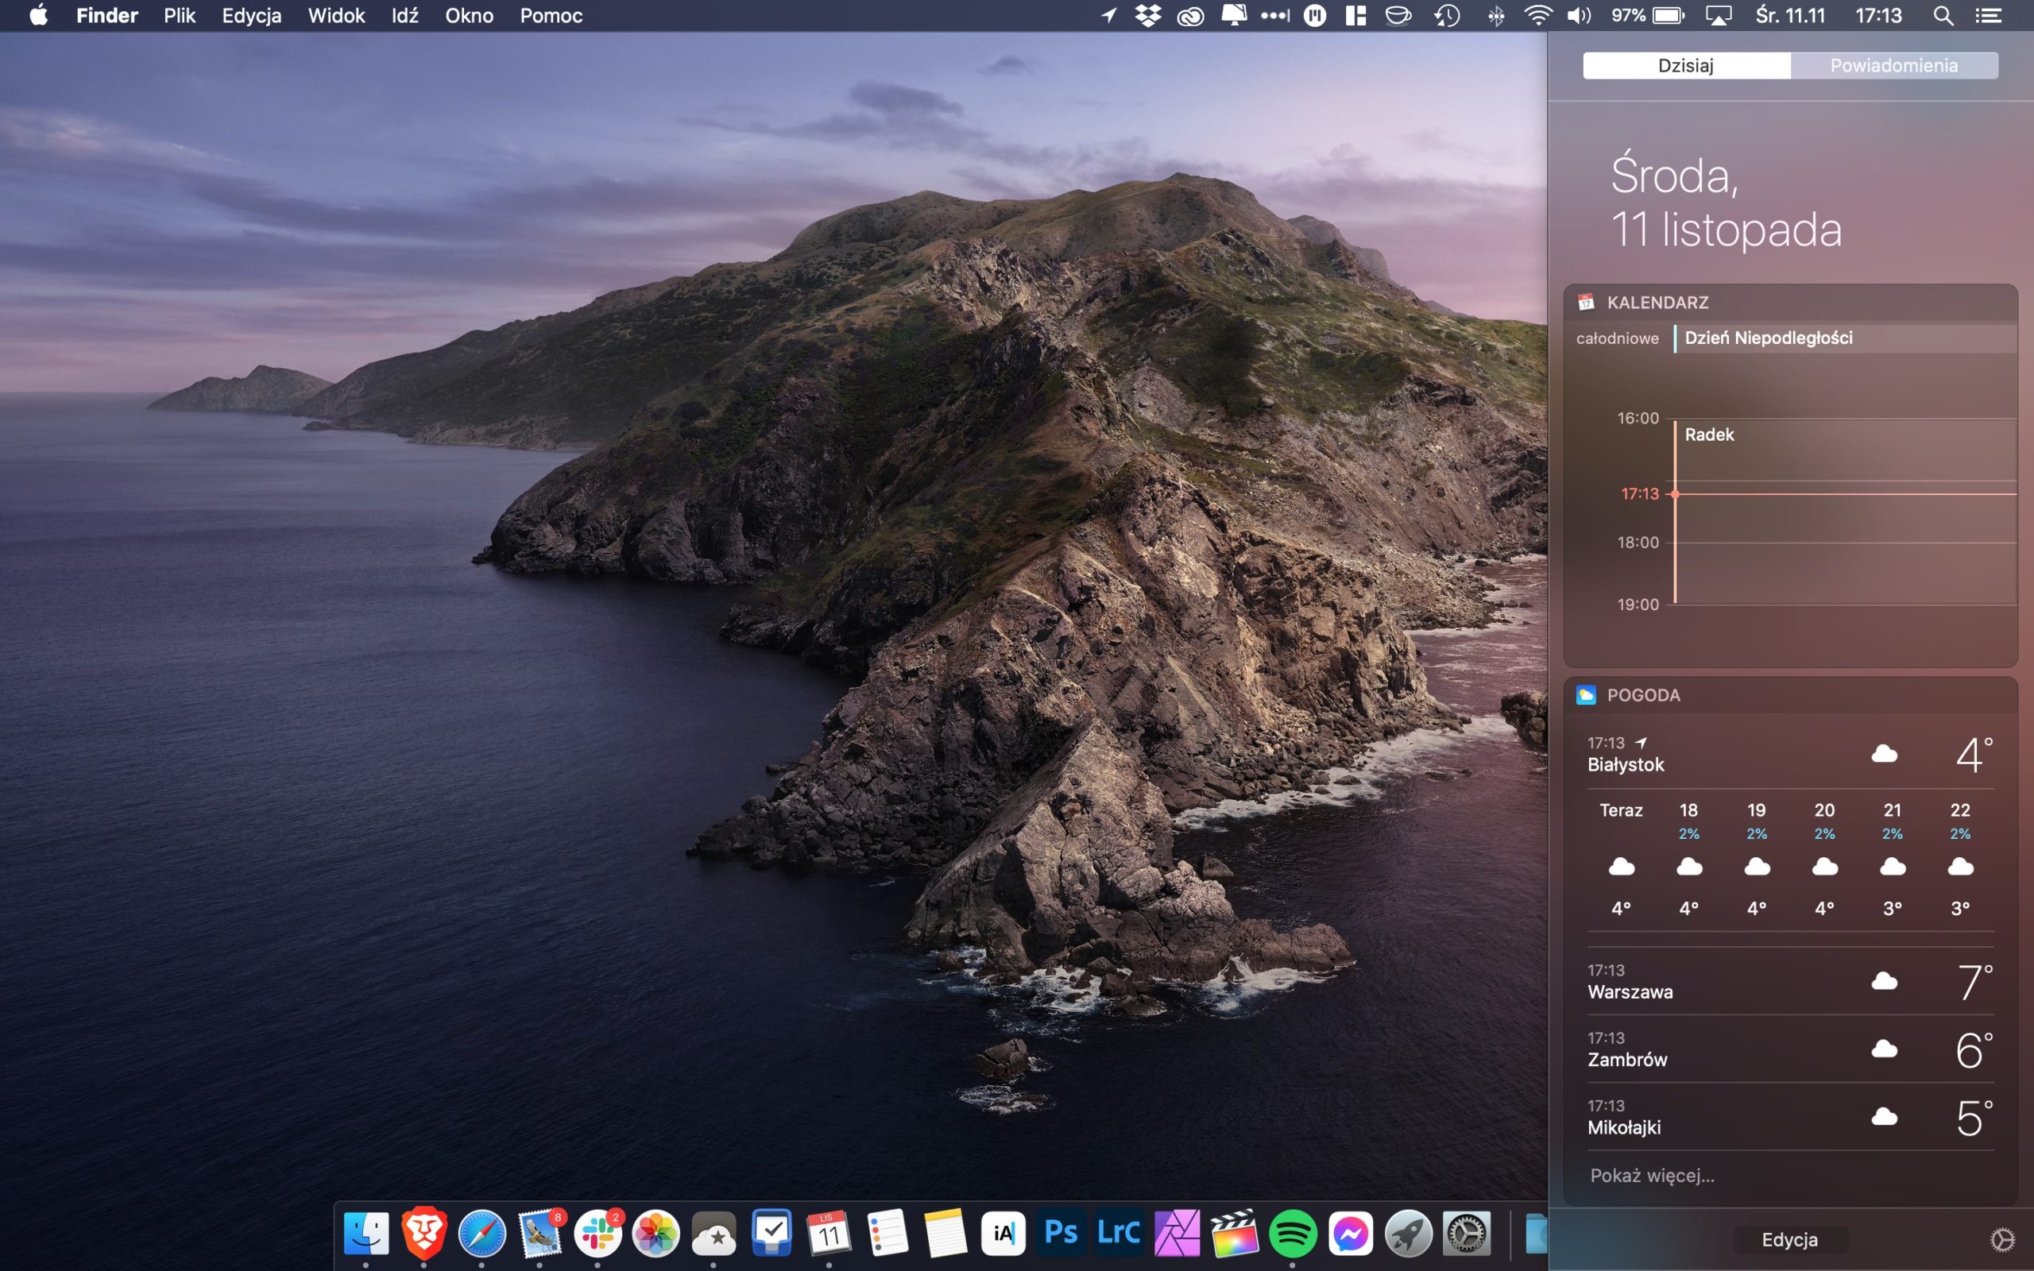The width and height of the screenshot is (2034, 1271).
Task: Open the Okno menu
Action: point(469,15)
